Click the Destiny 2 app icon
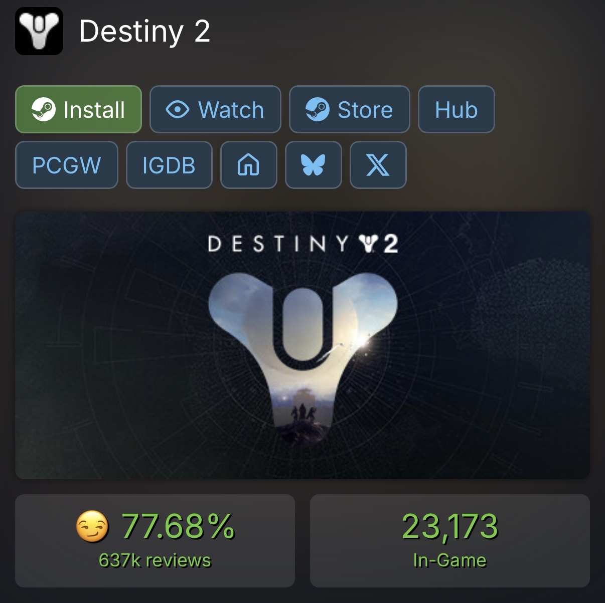Screen dimensions: 605x603 pos(39,31)
